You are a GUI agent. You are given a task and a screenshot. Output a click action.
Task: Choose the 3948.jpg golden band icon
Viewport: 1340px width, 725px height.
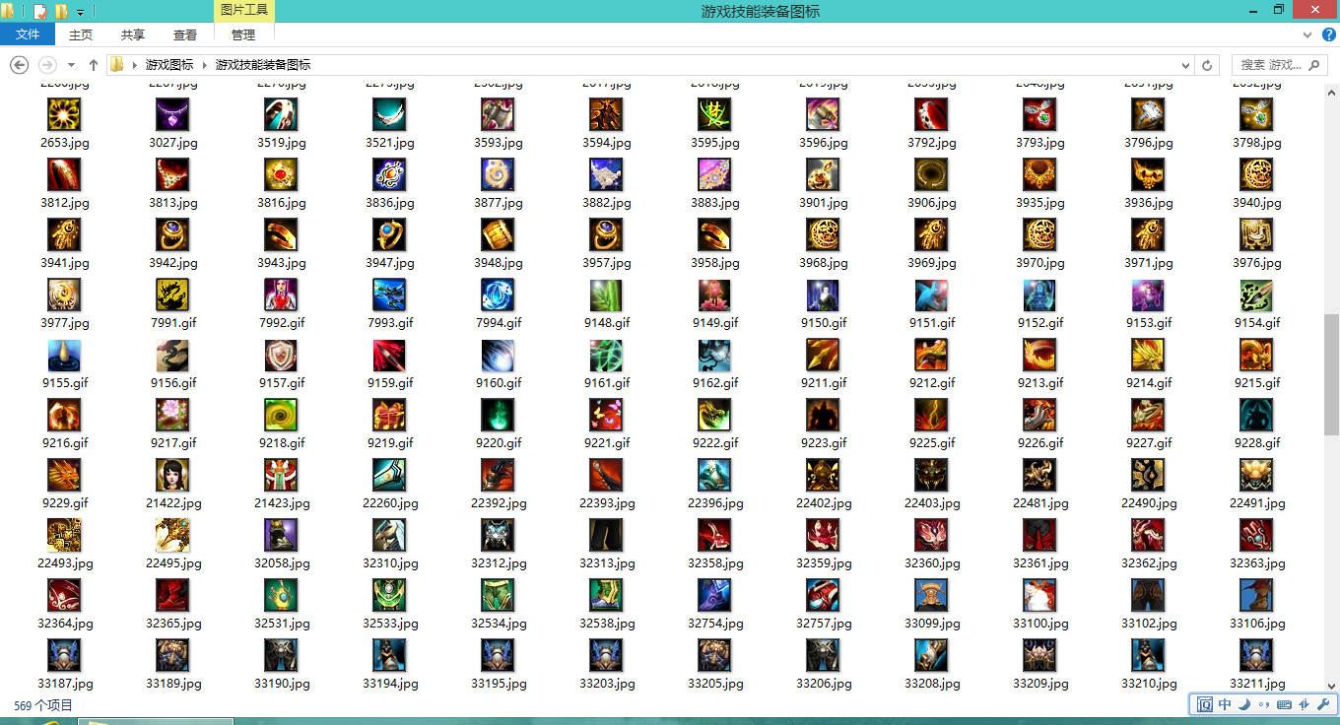click(x=498, y=235)
